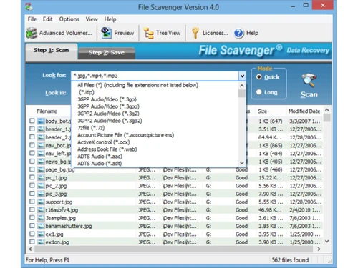Click the Preview toolbar icon

106,33
